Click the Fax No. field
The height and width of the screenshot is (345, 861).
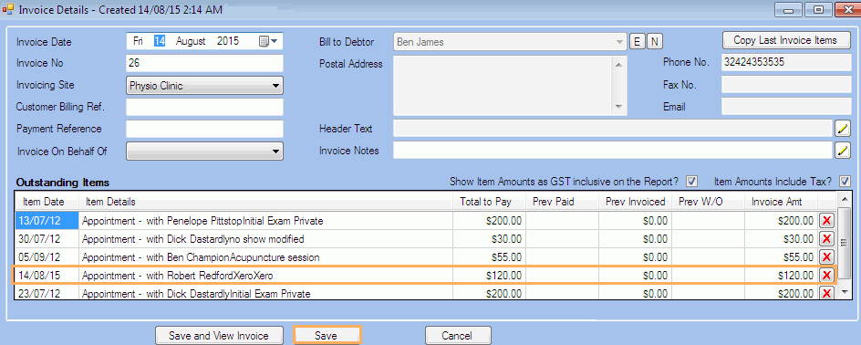(786, 85)
